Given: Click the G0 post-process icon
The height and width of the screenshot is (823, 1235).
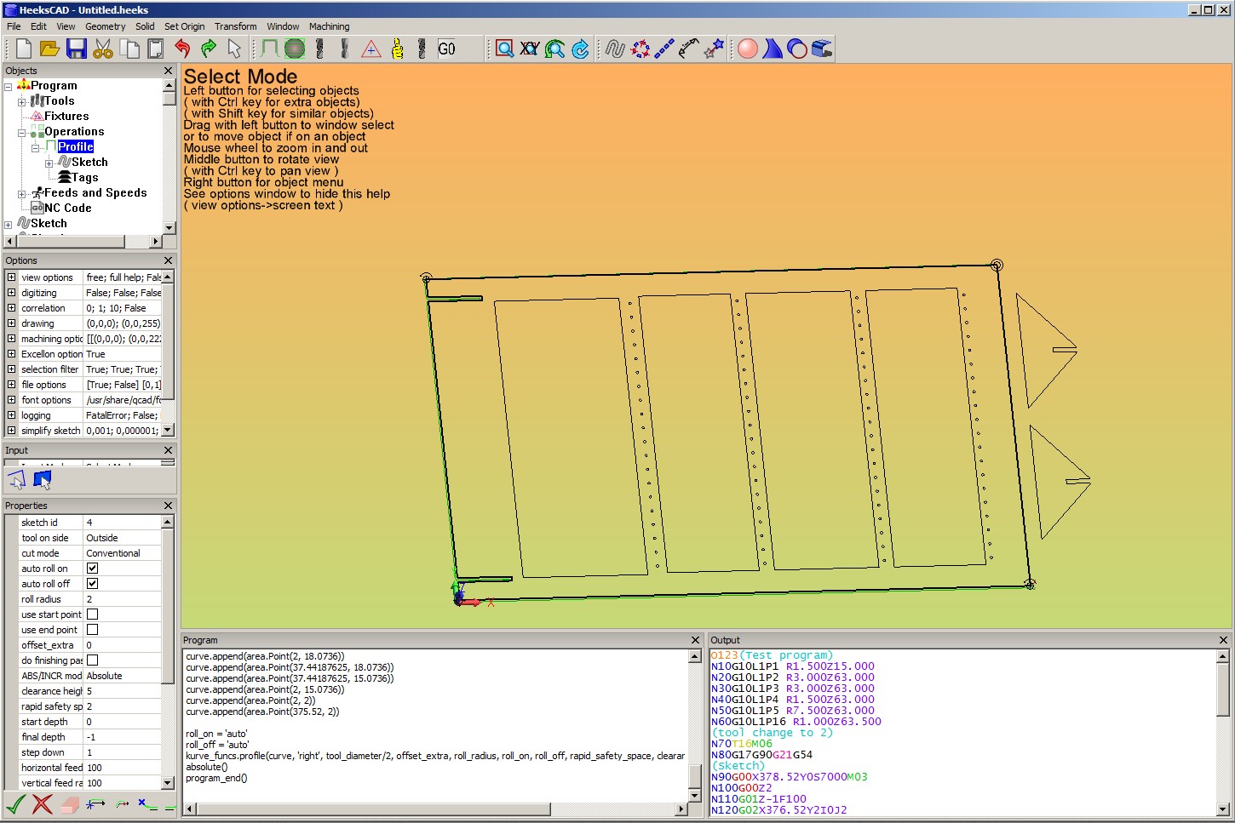Looking at the screenshot, I should 446,49.
